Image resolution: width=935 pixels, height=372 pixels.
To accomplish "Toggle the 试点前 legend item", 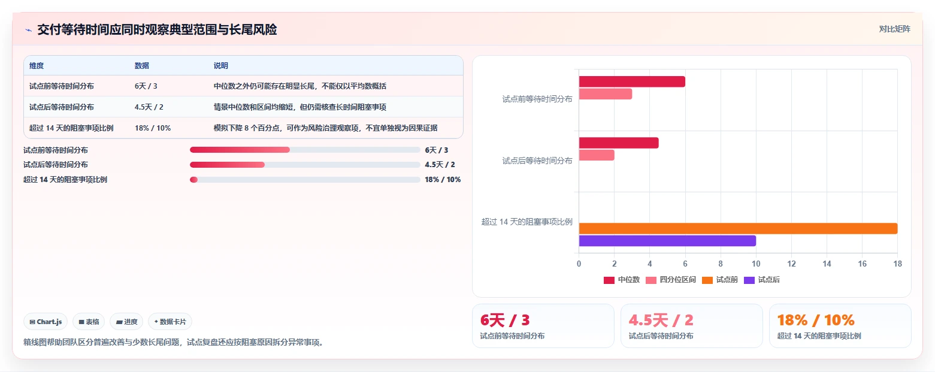I will click(720, 280).
